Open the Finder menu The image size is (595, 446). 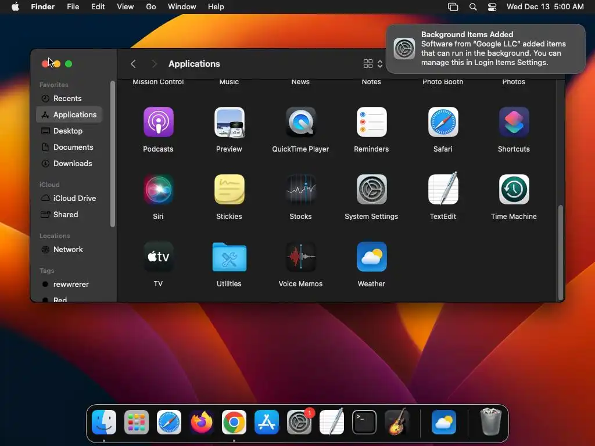point(43,7)
